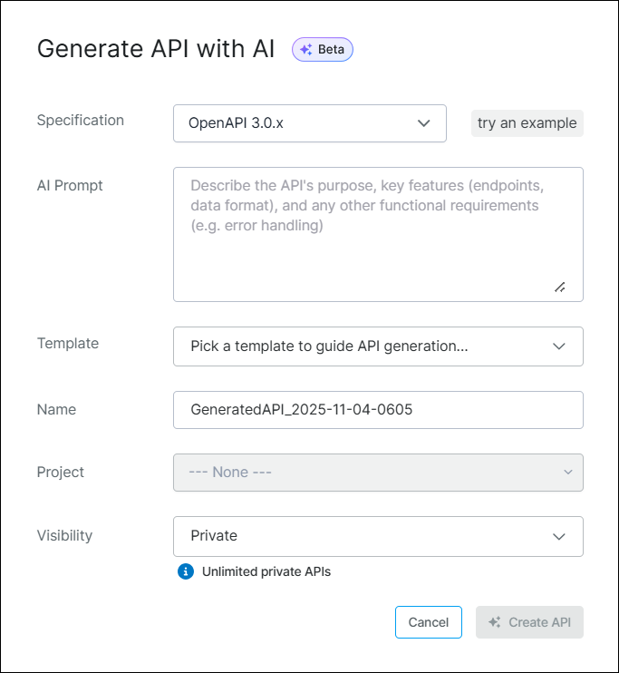
Task: Click the 'Unlimited private APIs' text
Action: point(266,571)
